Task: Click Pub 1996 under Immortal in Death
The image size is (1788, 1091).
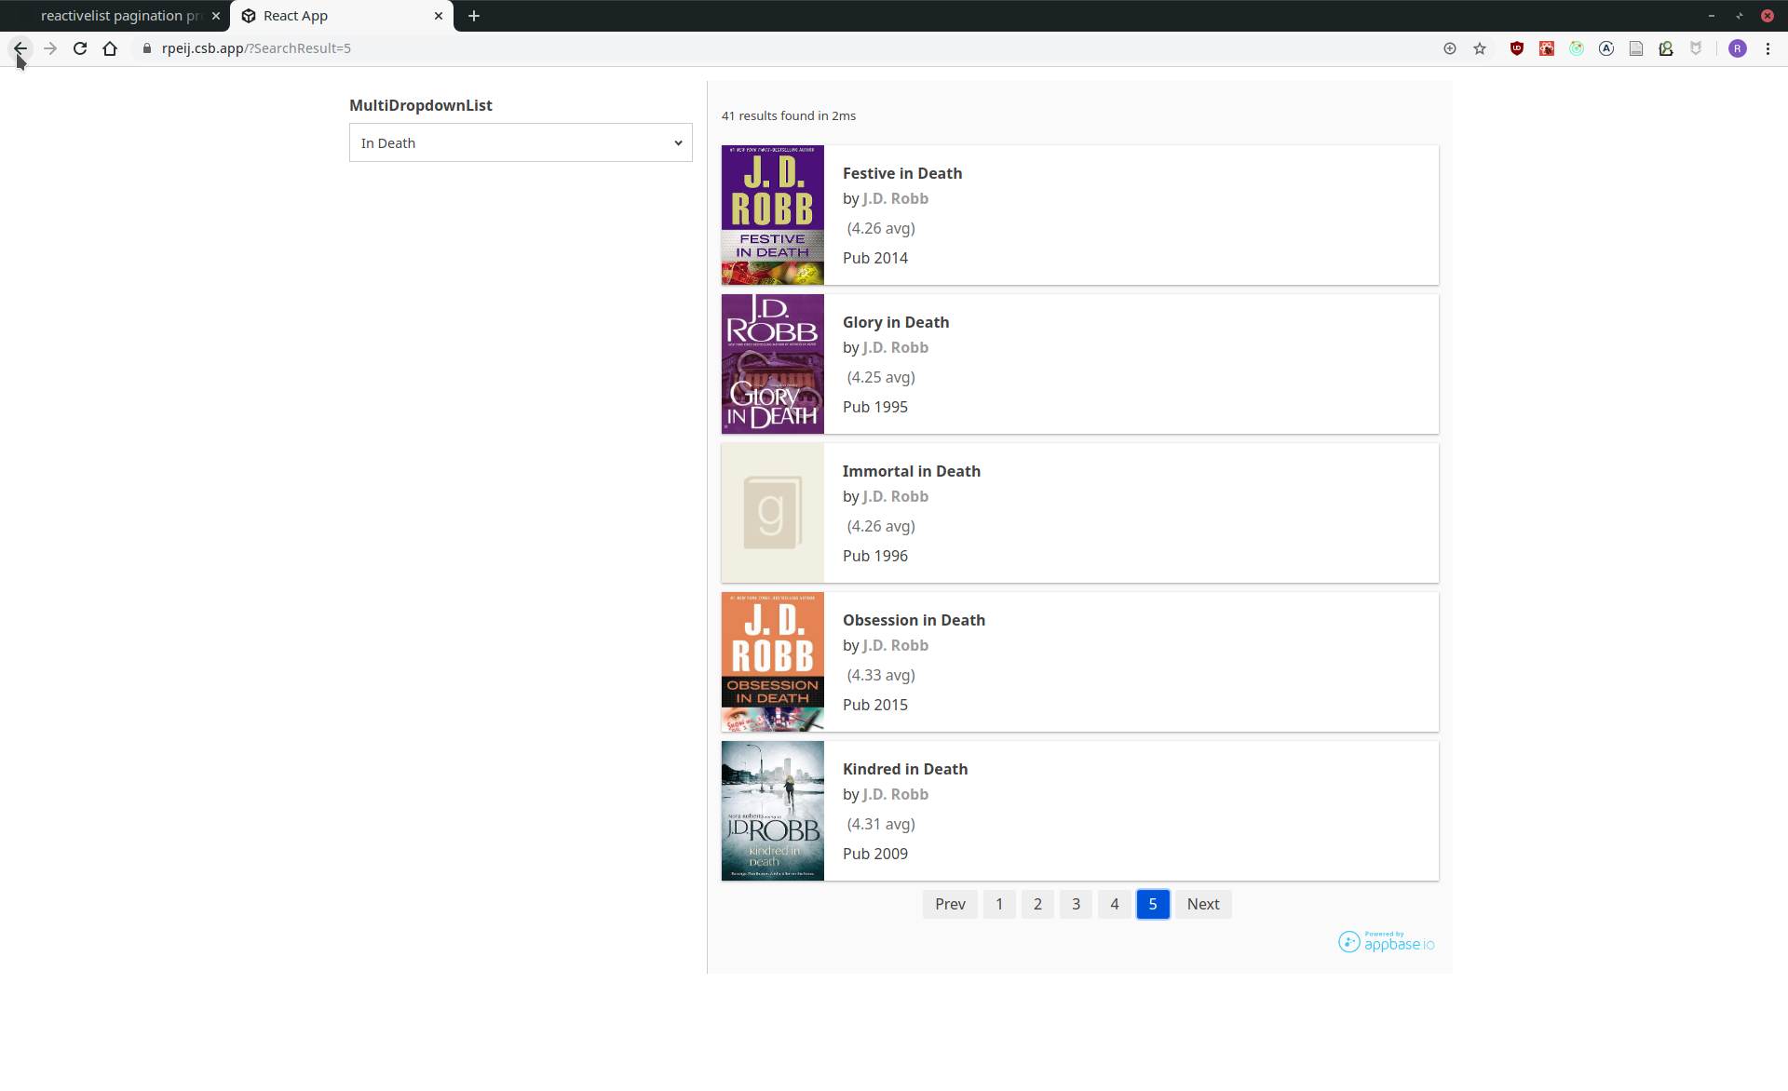Action: (x=875, y=556)
